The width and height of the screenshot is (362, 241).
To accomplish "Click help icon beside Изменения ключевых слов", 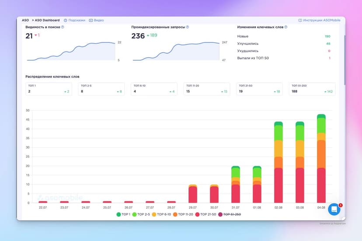I will (x=286, y=27).
